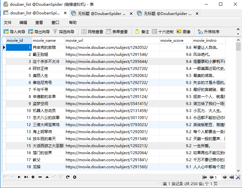Click the movie_instro column header
242x188 pixels.
pos(209,41)
